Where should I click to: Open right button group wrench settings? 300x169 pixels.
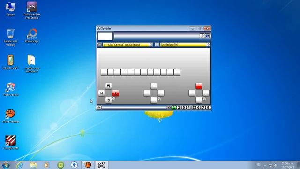tap(204, 99)
